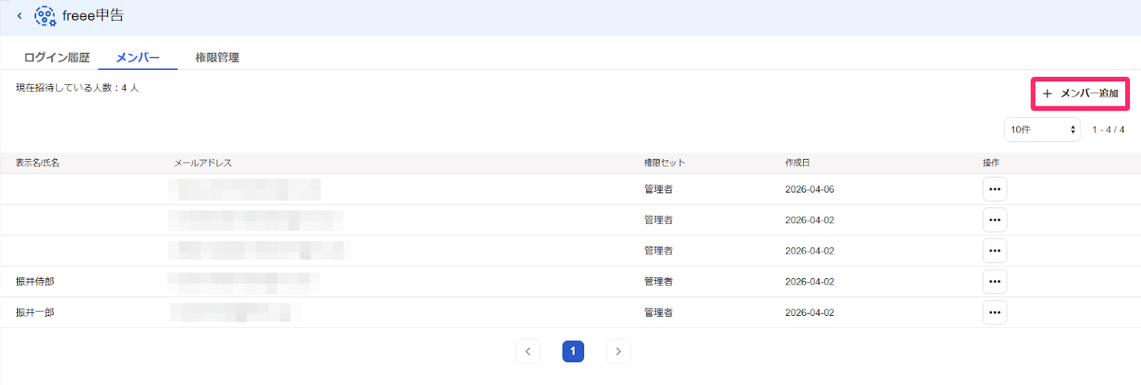Select page 1 in pagination
Viewport: 1141px width, 385px height.
point(573,351)
